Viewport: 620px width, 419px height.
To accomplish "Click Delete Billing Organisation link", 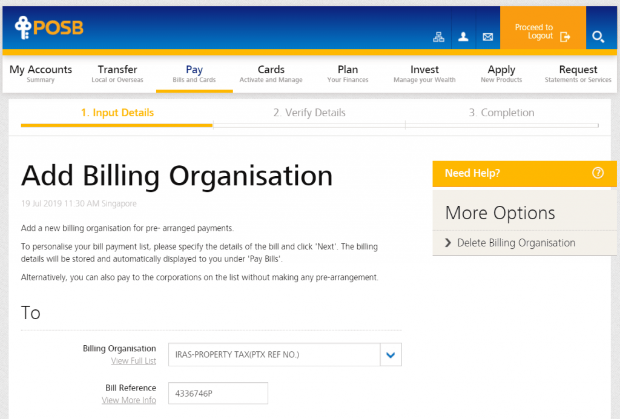I will coord(516,243).
